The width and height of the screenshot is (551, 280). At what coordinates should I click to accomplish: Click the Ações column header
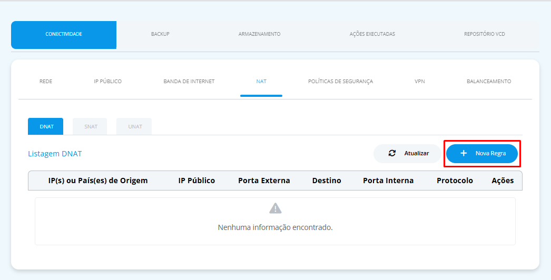click(x=503, y=181)
